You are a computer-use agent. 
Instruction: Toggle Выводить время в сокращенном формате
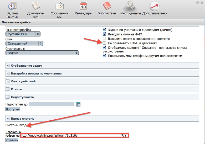[x=105, y=39]
